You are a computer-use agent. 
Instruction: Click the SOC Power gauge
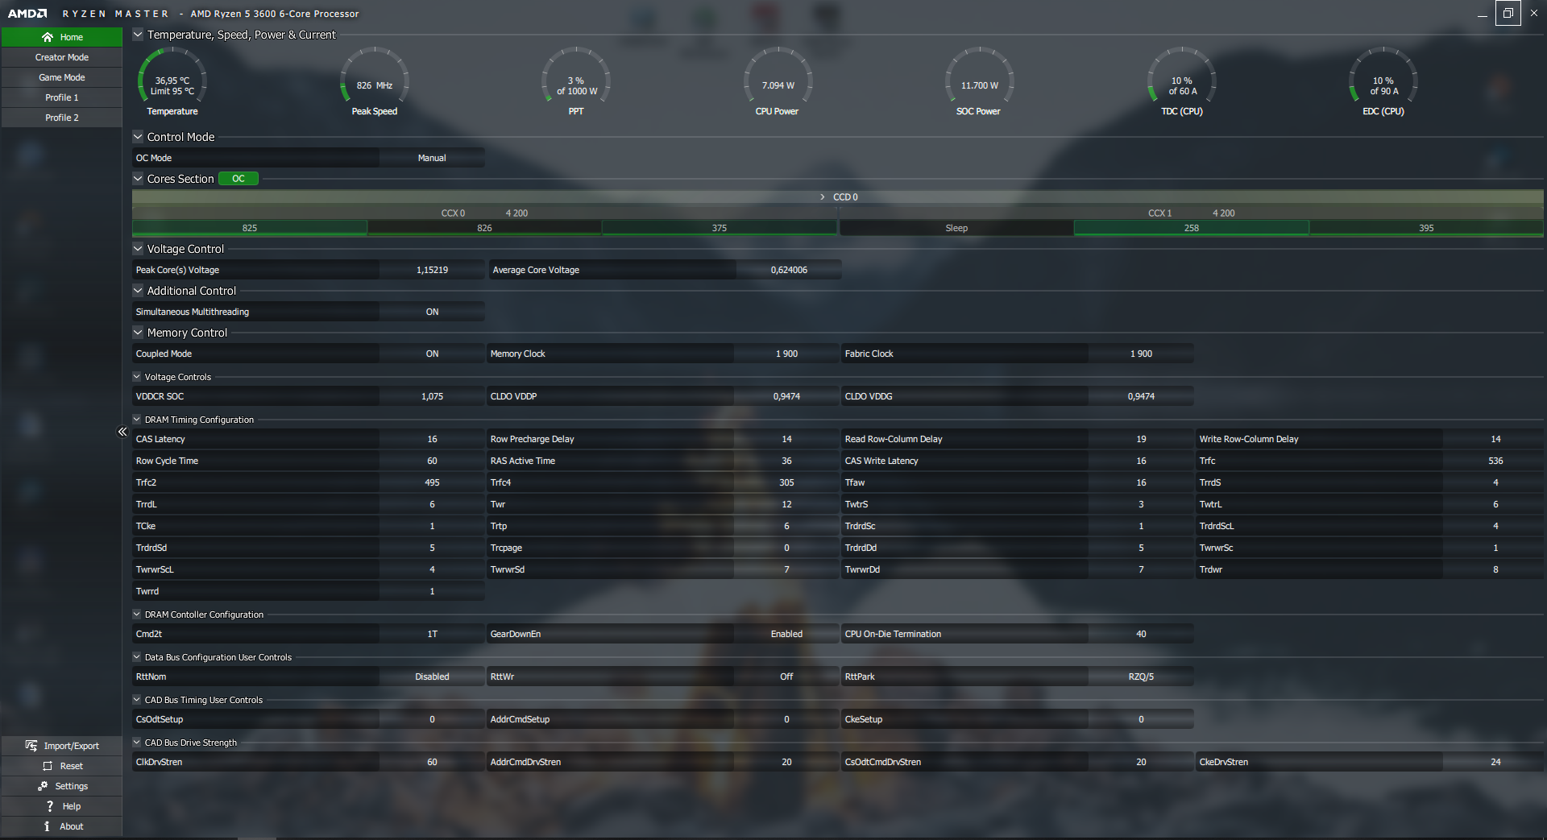[979, 81]
